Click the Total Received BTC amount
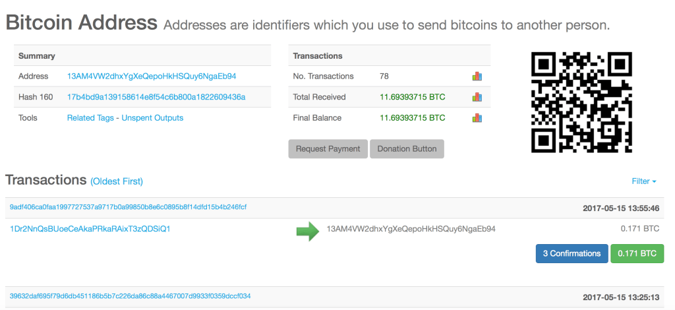The height and width of the screenshot is (310, 675). [x=413, y=97]
